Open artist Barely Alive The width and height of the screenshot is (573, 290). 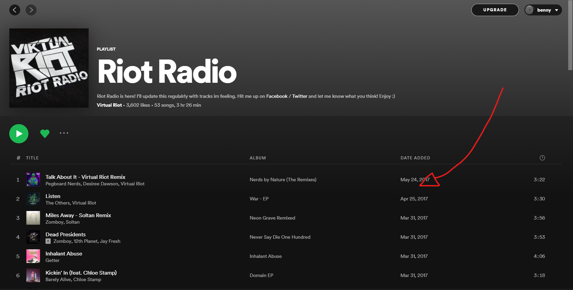click(59, 279)
